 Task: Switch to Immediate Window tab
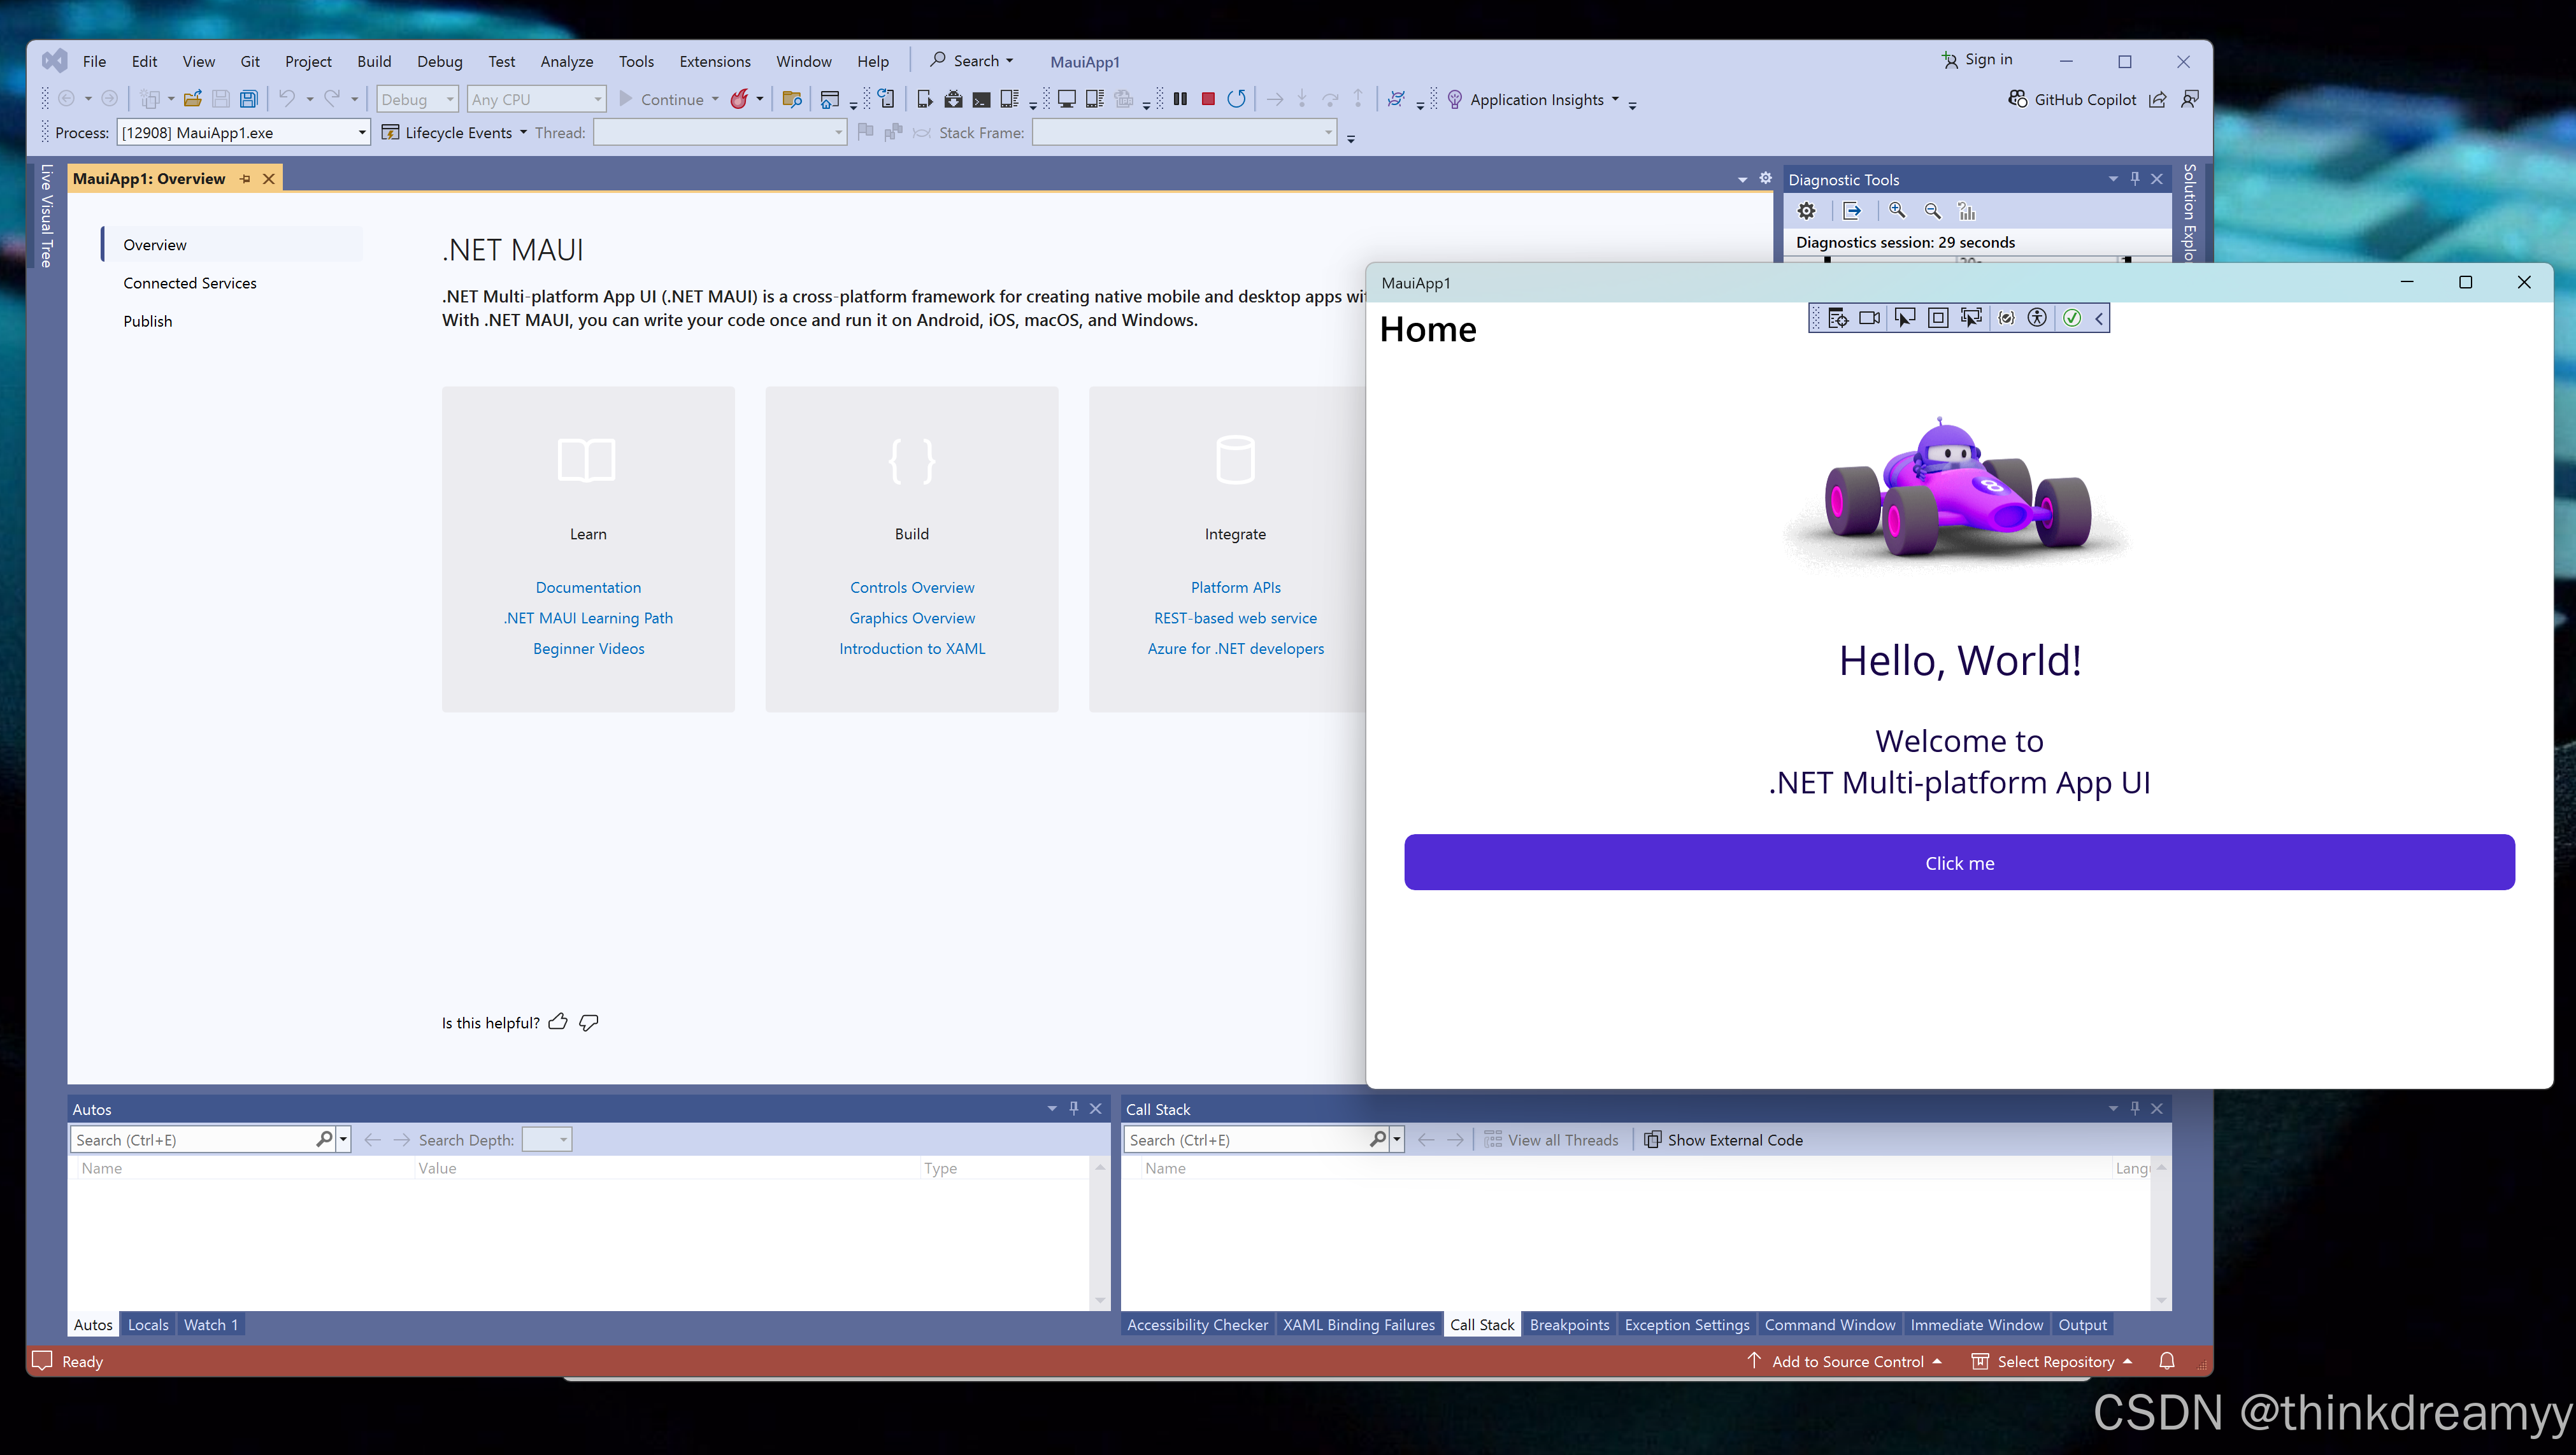(x=1976, y=1324)
